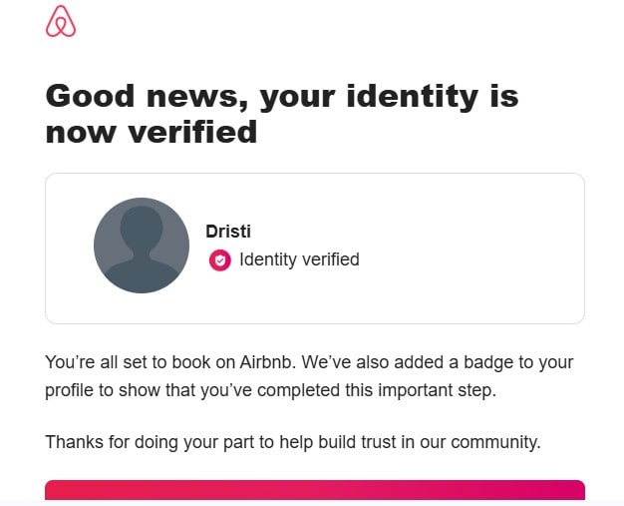Image resolution: width=624 pixels, height=506 pixels.
Task: Select the name Dristi in the card
Action: coord(228,232)
